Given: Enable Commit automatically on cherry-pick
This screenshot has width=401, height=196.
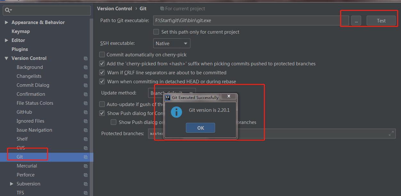Looking at the screenshot, I should 102,55.
